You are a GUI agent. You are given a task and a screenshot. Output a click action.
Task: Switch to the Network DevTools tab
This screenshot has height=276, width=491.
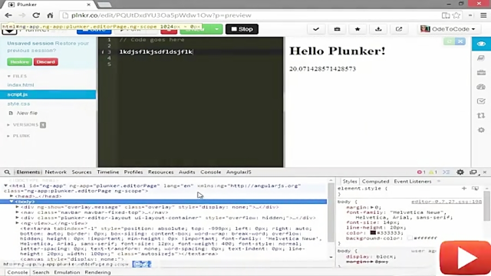(56, 172)
